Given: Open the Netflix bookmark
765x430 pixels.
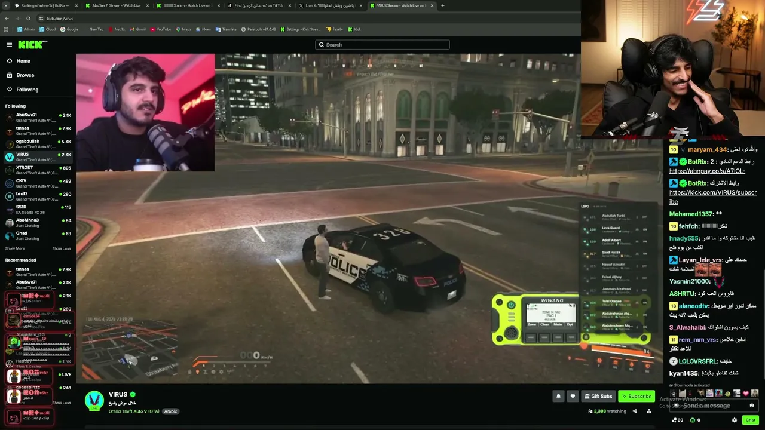Looking at the screenshot, I should click(117, 29).
